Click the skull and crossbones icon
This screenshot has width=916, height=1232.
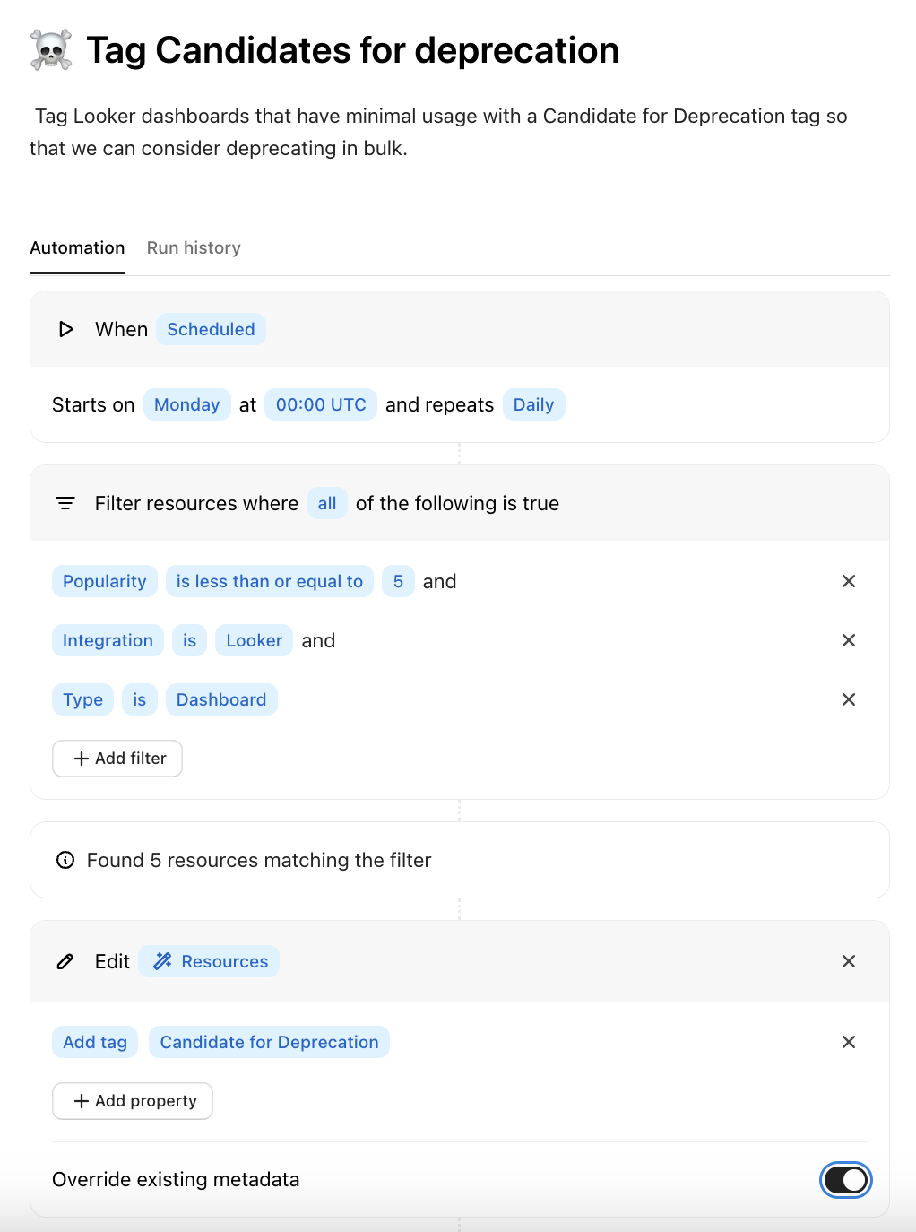coord(51,50)
